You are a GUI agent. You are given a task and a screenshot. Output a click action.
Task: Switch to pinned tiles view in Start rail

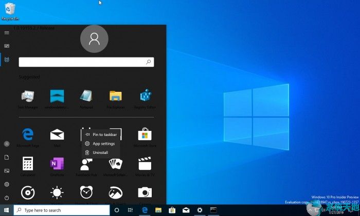coord(7,46)
